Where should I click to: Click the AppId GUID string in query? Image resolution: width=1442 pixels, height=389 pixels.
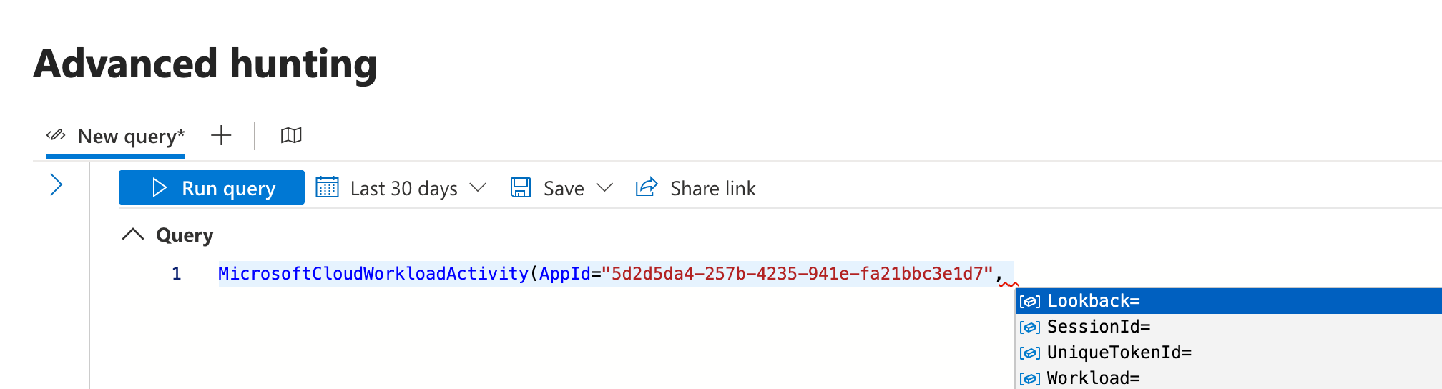[797, 274]
